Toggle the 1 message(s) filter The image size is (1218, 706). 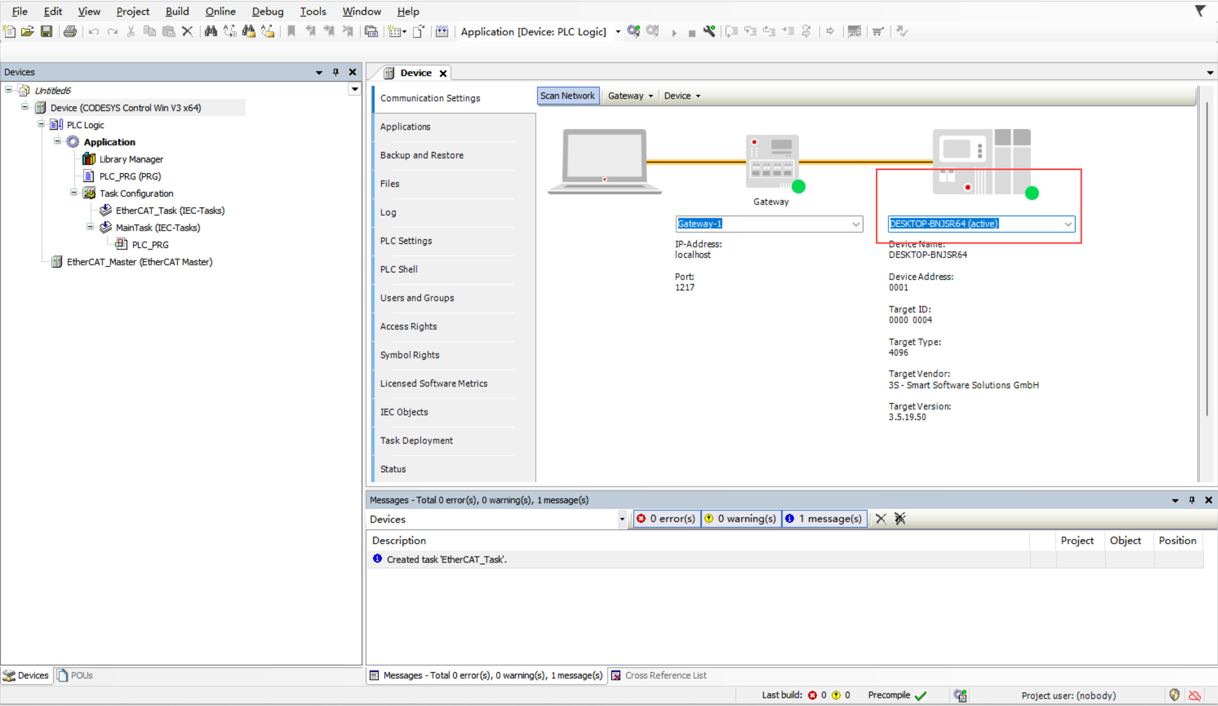824,518
